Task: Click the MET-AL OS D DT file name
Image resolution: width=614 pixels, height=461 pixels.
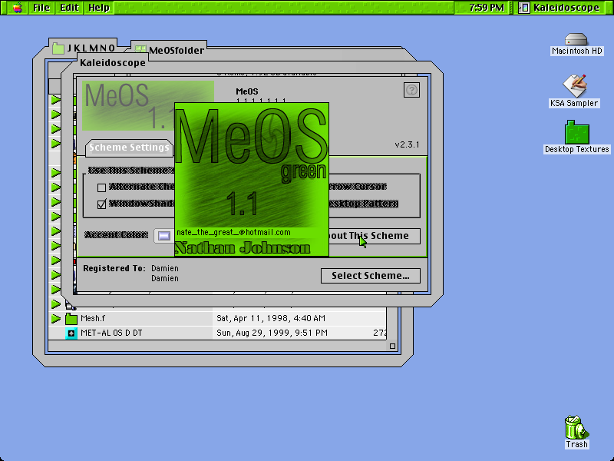Action: pyautogui.click(x=111, y=333)
